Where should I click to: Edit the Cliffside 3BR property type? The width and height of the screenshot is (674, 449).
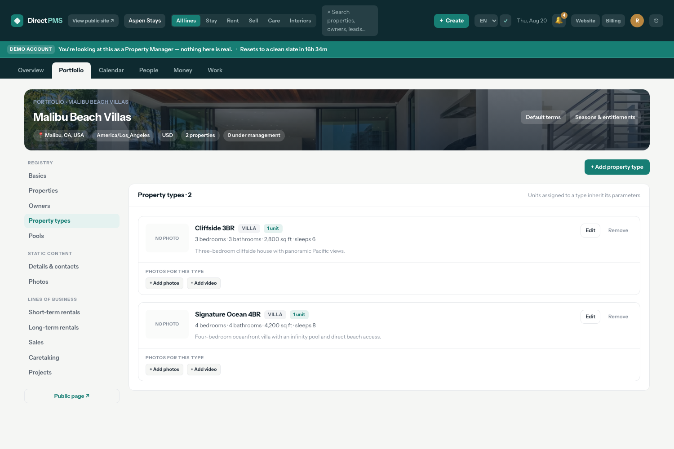click(590, 230)
